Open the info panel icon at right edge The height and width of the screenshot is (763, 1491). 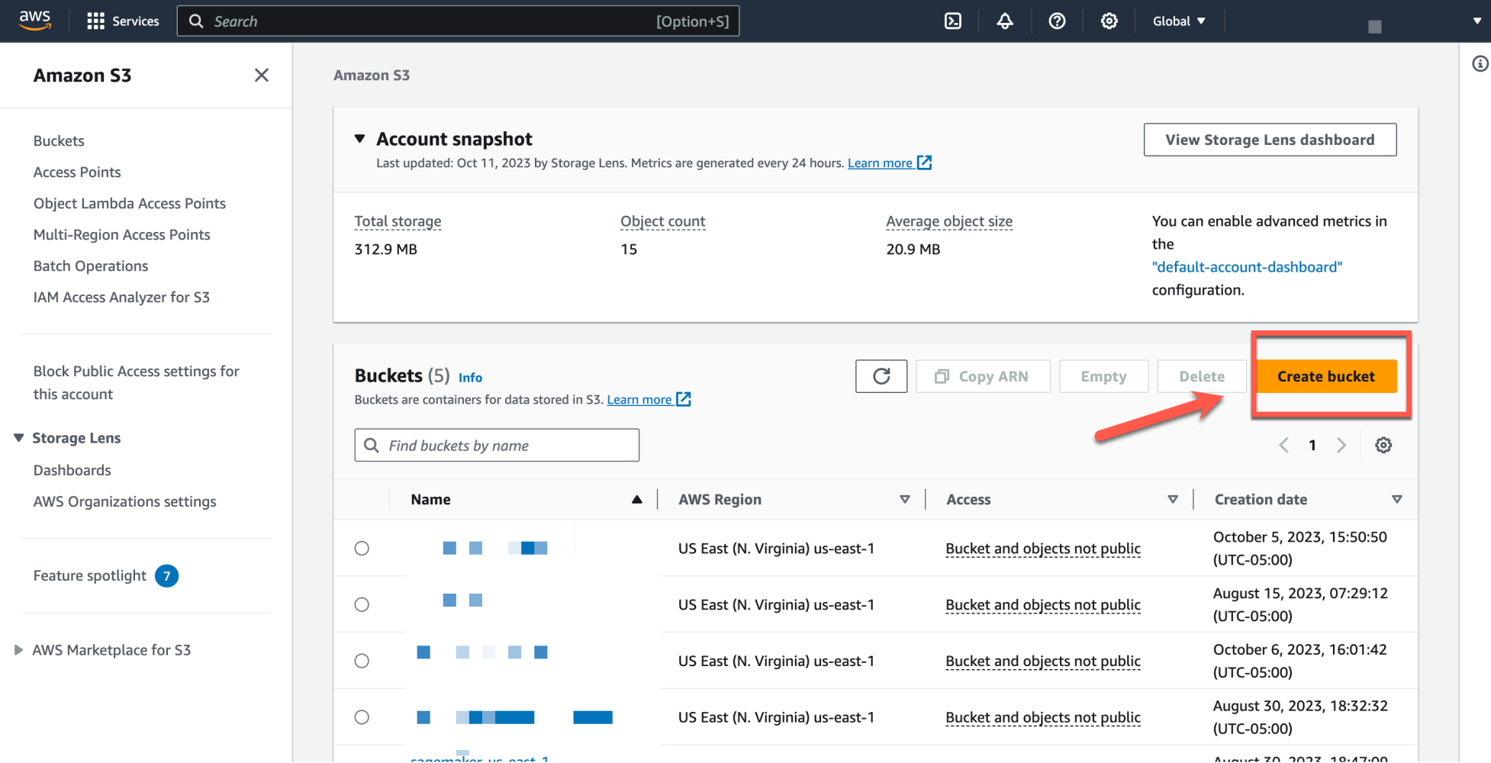click(1480, 64)
